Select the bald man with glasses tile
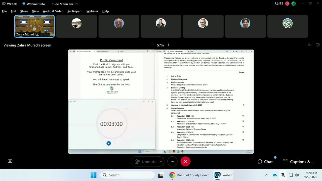322x181 pixels. point(119,26)
